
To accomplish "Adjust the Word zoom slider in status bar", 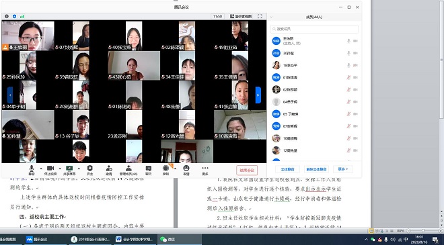I will point(422,231).
